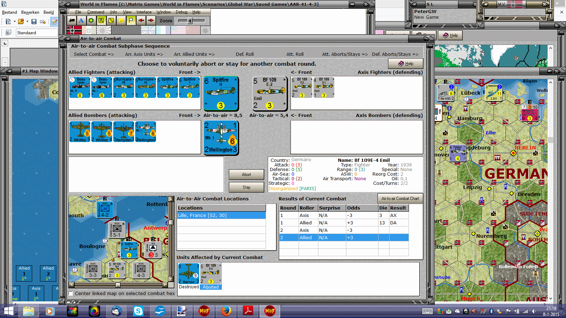Viewport: 566px width, 318px height.
Task: Open the Standaard style dropdown
Action: pos(37,33)
